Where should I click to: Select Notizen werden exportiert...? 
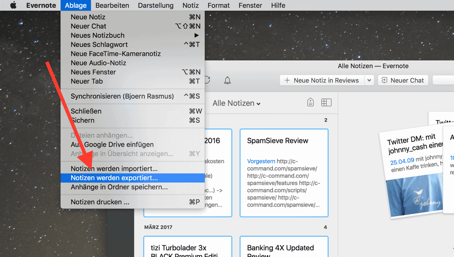[133, 178]
